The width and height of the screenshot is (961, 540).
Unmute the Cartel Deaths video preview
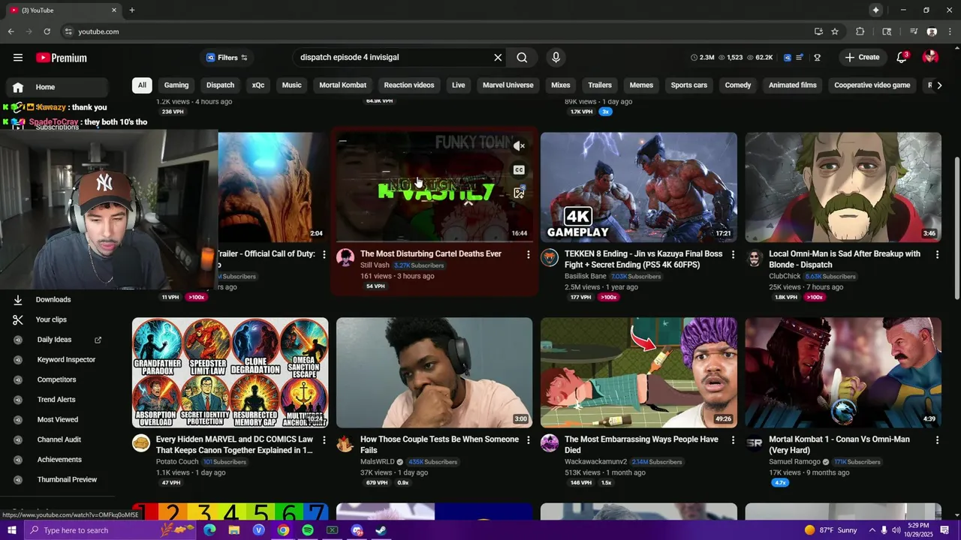click(519, 146)
